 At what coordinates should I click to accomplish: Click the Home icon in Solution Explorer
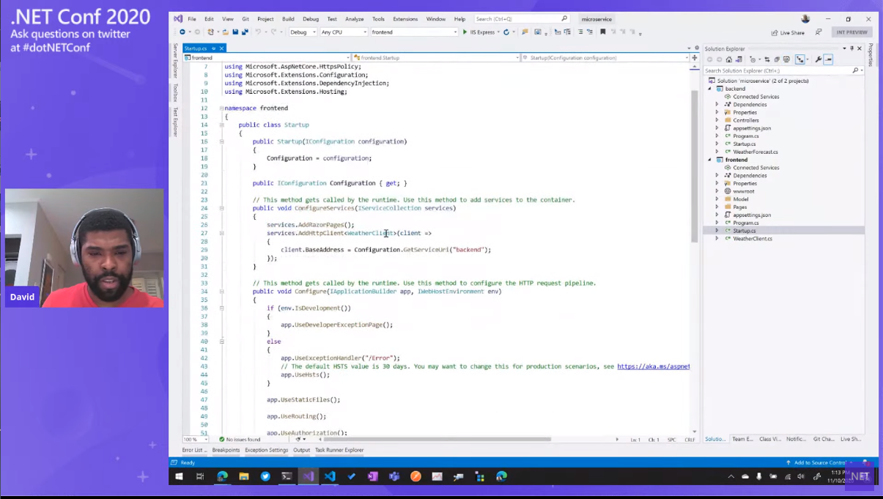(x=729, y=60)
